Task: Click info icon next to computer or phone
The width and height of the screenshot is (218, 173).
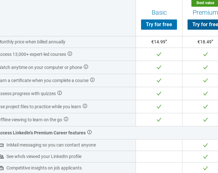Action: [x=86, y=67]
